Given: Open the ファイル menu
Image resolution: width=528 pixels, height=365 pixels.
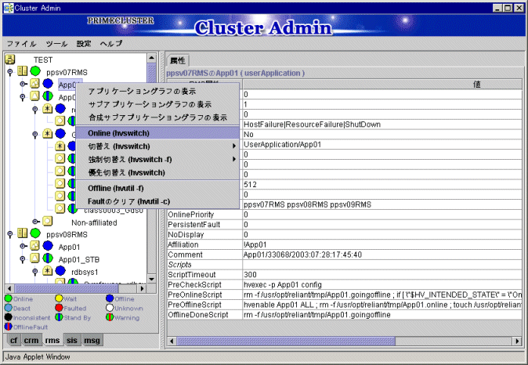Looking at the screenshot, I should [x=22, y=44].
